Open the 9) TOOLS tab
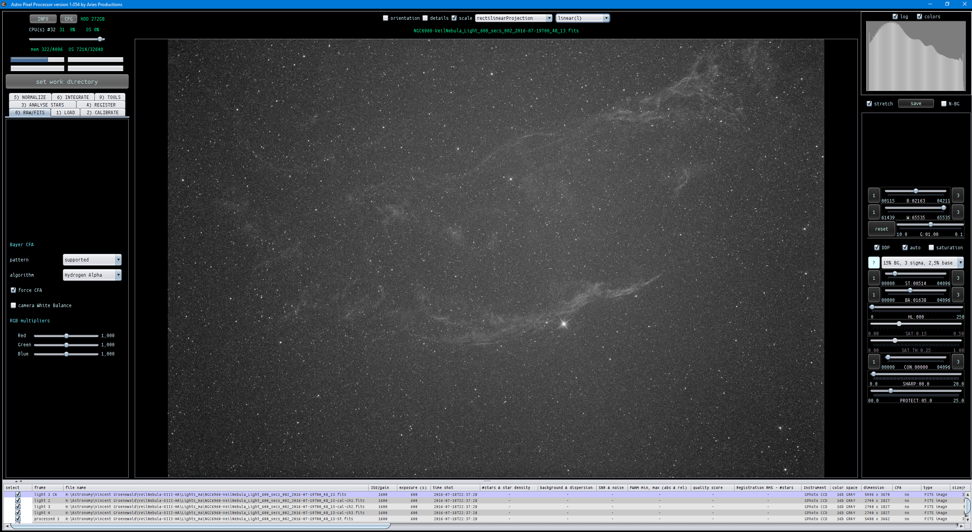Viewport: 972px width, 532px height. (x=110, y=97)
